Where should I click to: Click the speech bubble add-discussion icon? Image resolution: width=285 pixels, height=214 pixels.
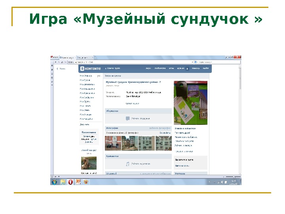coord(127,118)
